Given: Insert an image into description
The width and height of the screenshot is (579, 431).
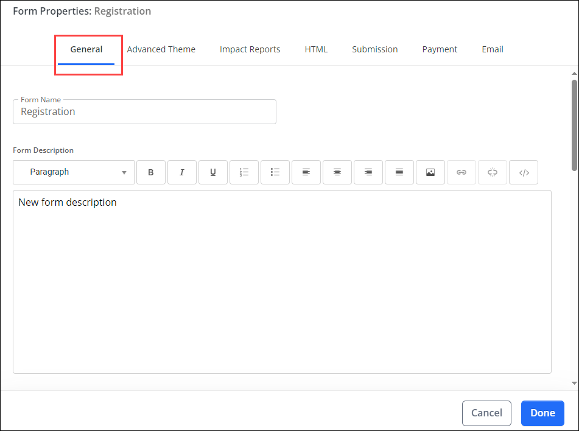Looking at the screenshot, I should tap(430, 172).
